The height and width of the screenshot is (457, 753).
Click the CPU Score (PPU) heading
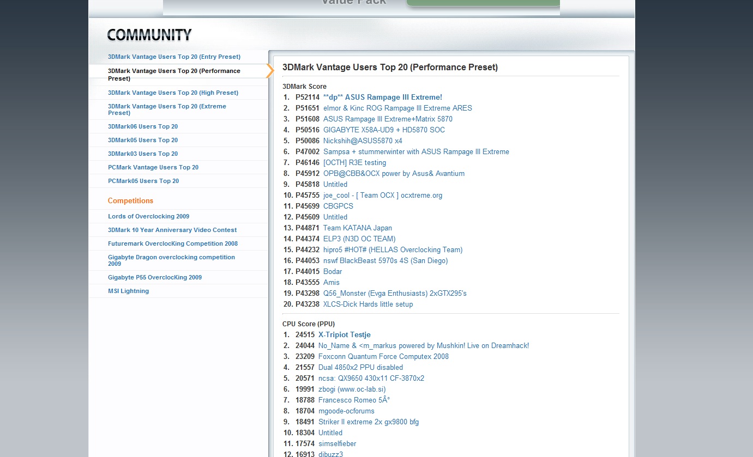coord(309,324)
